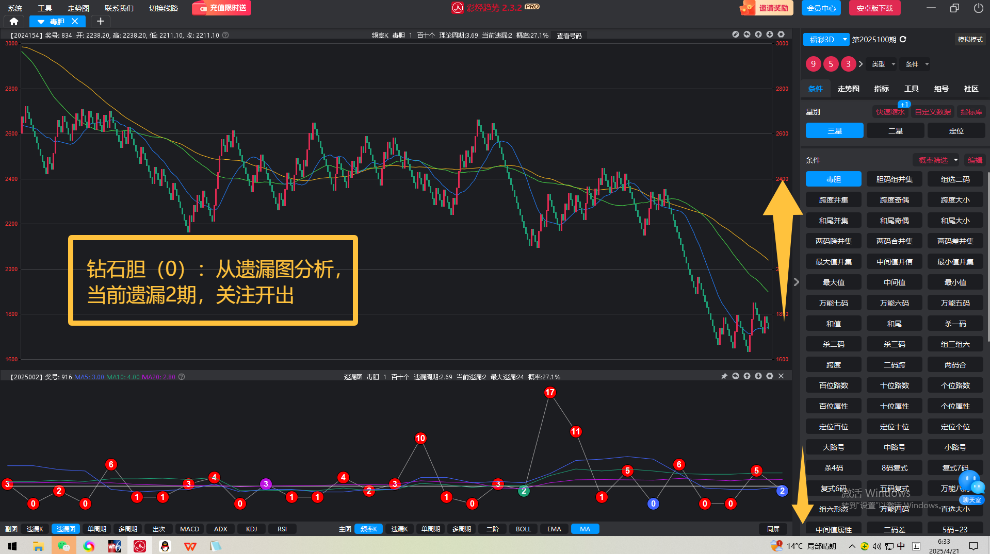Switch sub chart to KDJ
990x554 pixels.
(x=251, y=529)
